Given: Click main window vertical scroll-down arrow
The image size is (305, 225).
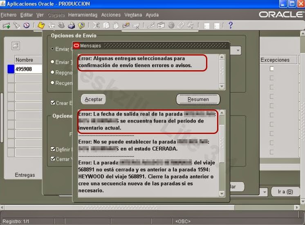Looking at the screenshot, I should click(303, 201).
